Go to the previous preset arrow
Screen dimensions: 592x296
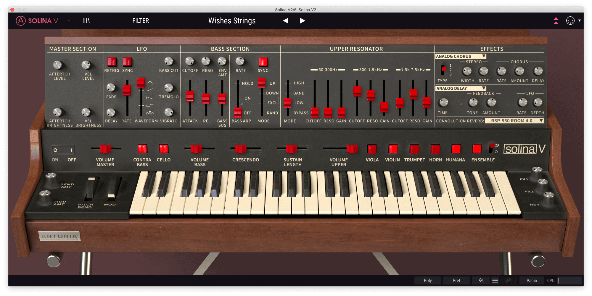[286, 21]
